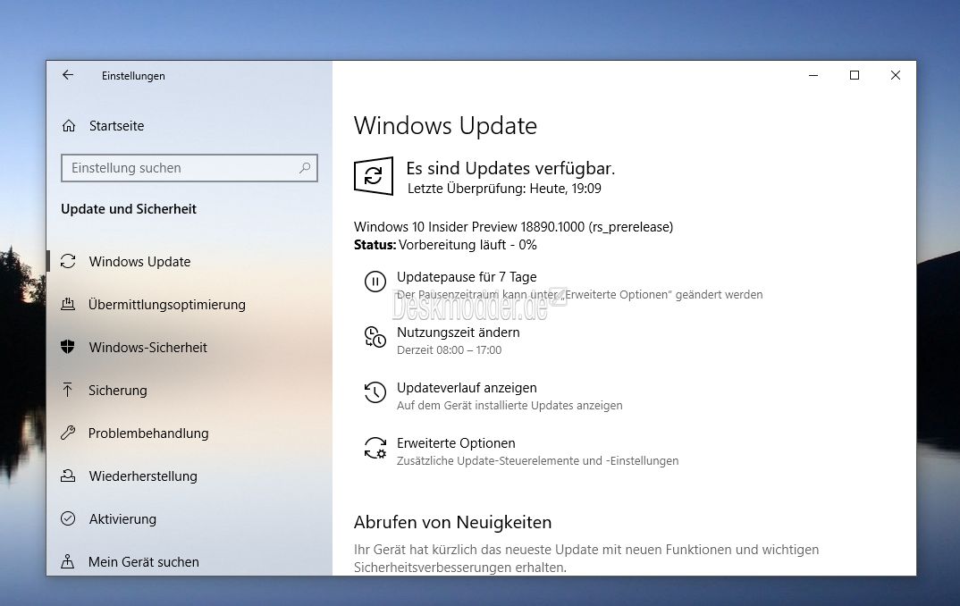Screen dimensions: 960x606
Task: Click the pause icon for Updatepause
Action: 375,282
